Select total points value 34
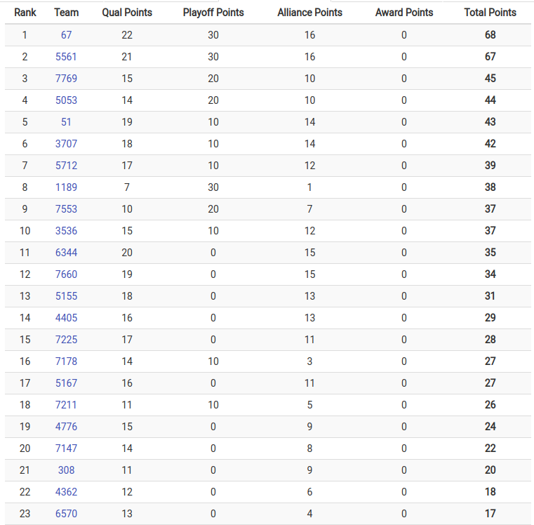Screen dimensions: 534x525 click(490, 274)
